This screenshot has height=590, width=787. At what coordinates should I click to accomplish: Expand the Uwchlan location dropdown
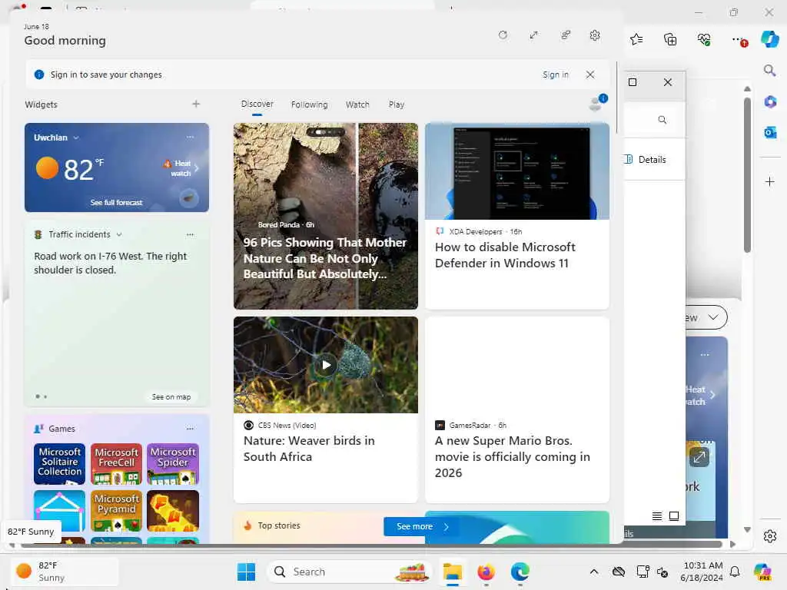point(76,138)
